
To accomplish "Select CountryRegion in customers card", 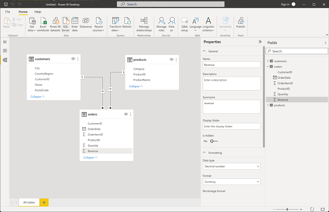I will point(44,74).
